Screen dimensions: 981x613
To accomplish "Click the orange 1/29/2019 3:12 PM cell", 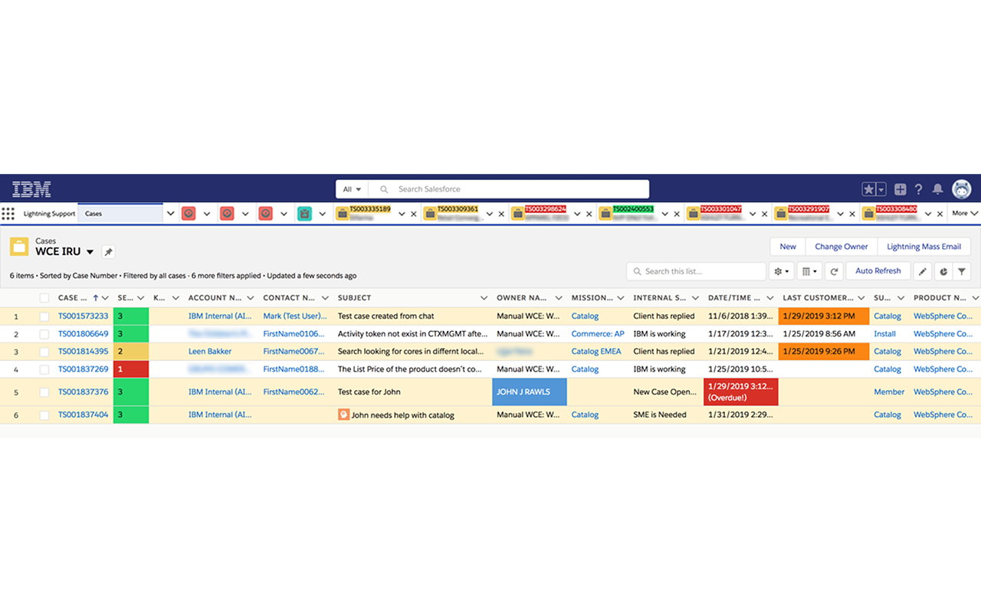I will 824,316.
